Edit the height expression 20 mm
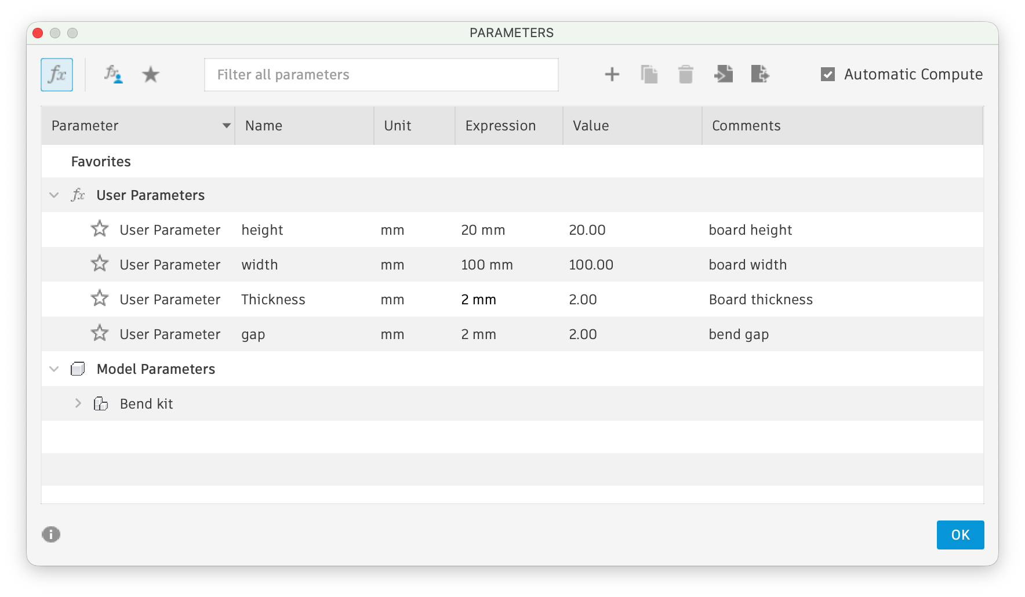The height and width of the screenshot is (597, 1025). tap(483, 230)
